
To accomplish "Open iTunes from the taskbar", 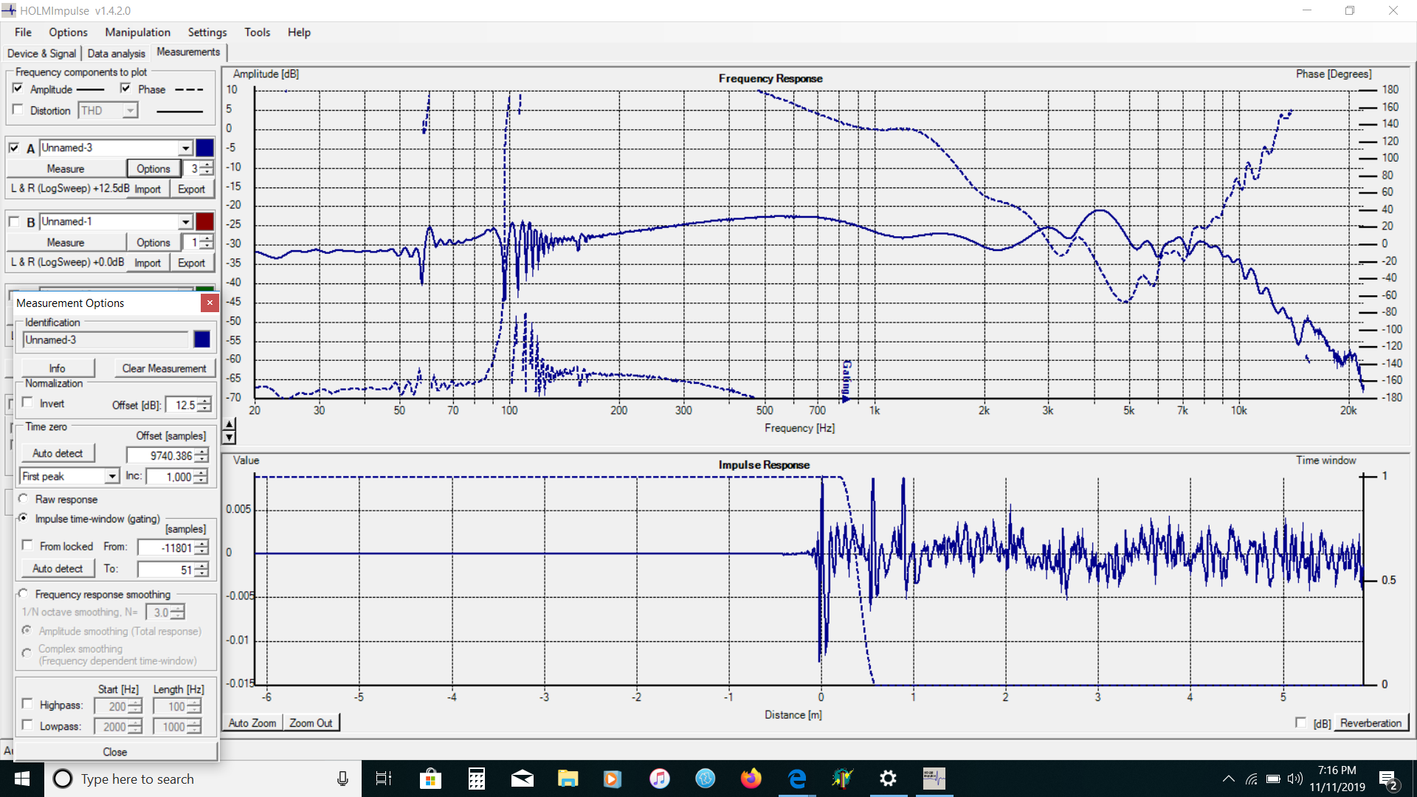I will coord(659,779).
